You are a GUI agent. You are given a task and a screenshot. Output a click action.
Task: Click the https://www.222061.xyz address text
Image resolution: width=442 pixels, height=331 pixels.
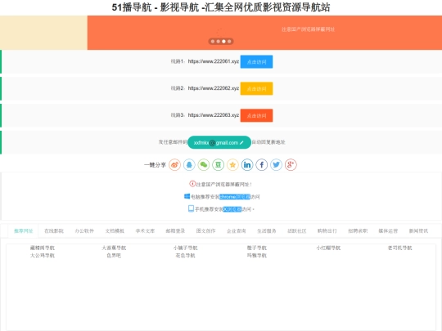[214, 61]
